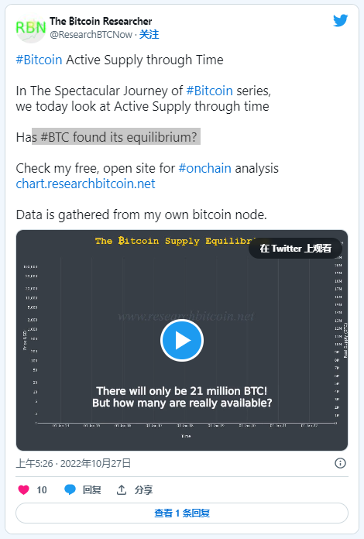This screenshot has width=364, height=539.
Task: View replies with 查看 1 条回复 button
Action: point(182,513)
